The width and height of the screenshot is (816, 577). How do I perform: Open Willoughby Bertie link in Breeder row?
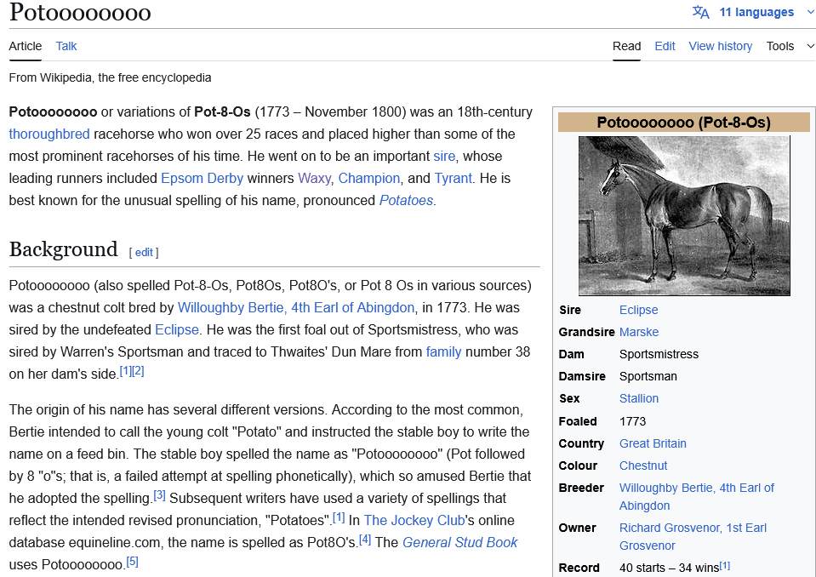pos(696,497)
